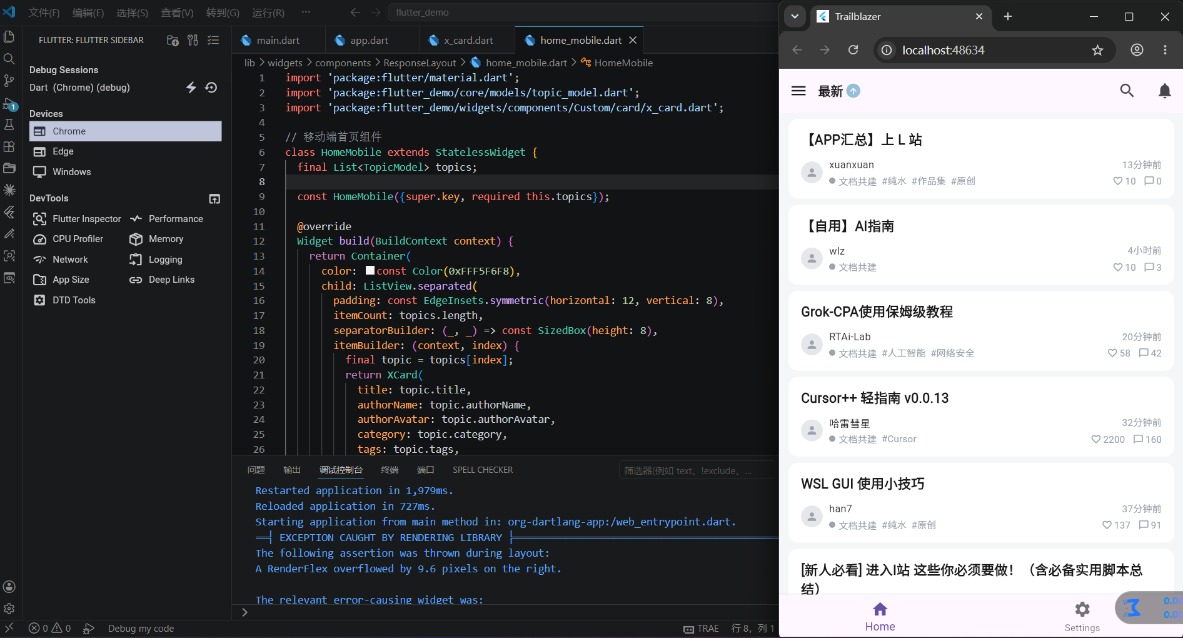Viewport: 1183px width, 638px height.
Task: Click TRAE status bar item
Action: click(701, 628)
